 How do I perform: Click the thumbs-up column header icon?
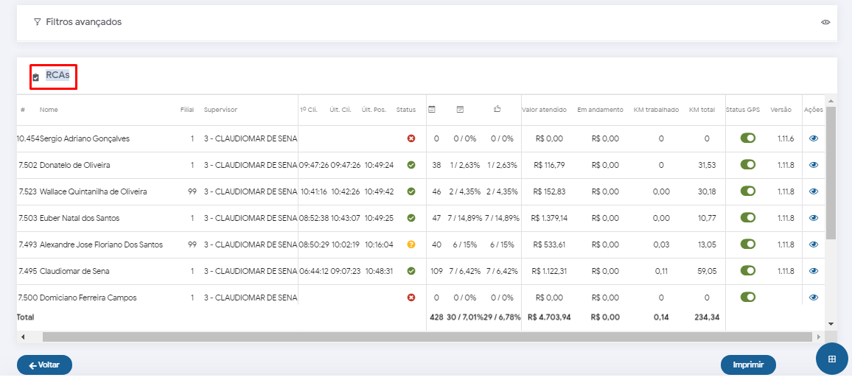click(x=497, y=110)
